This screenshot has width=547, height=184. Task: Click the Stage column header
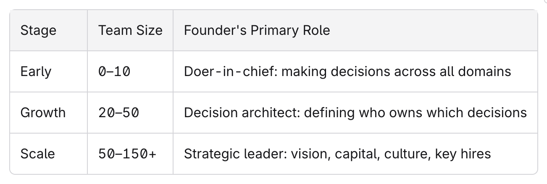(38, 31)
